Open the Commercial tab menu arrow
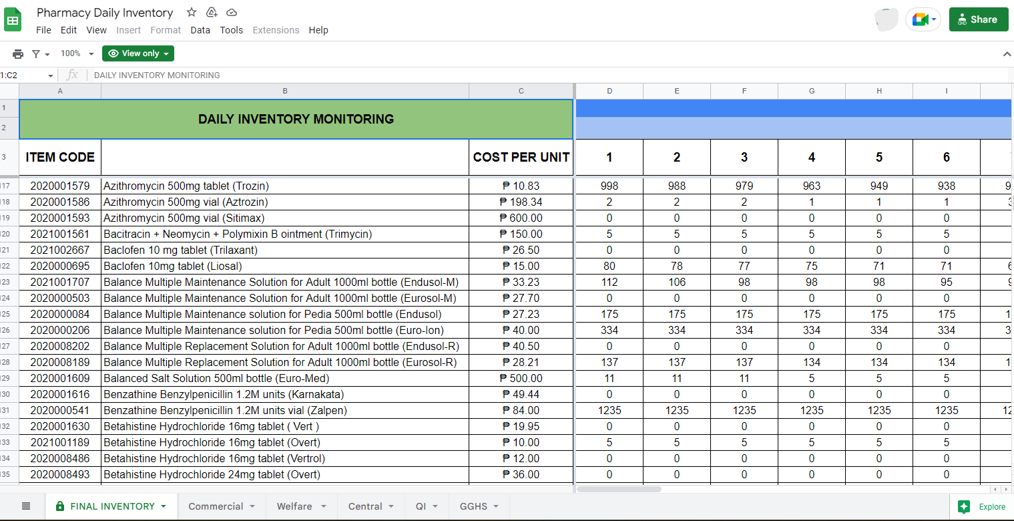The image size is (1014, 521). [252, 506]
